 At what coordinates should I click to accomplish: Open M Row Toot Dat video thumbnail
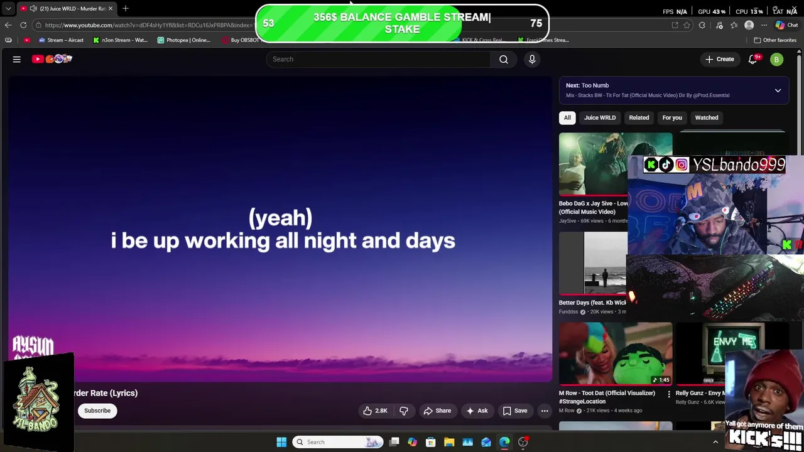[616, 353]
